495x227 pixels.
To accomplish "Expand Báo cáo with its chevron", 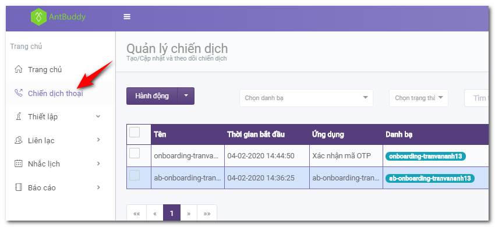I will (x=98, y=187).
